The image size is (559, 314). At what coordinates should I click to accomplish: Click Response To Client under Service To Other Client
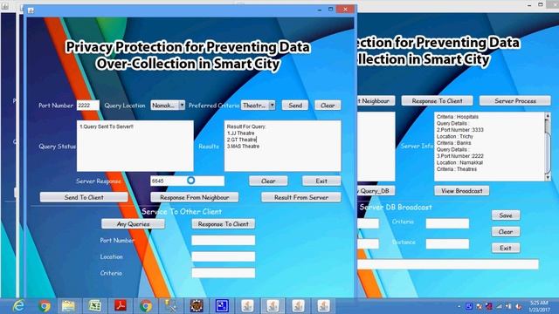tap(224, 224)
